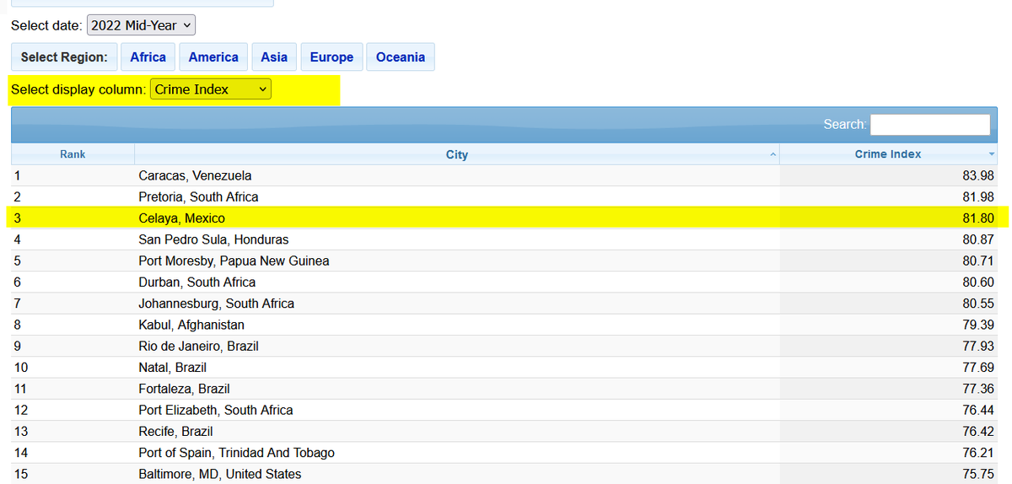1012x484 pixels.
Task: Click the San Pedro Sula, Honduras text
Action: tap(213, 239)
